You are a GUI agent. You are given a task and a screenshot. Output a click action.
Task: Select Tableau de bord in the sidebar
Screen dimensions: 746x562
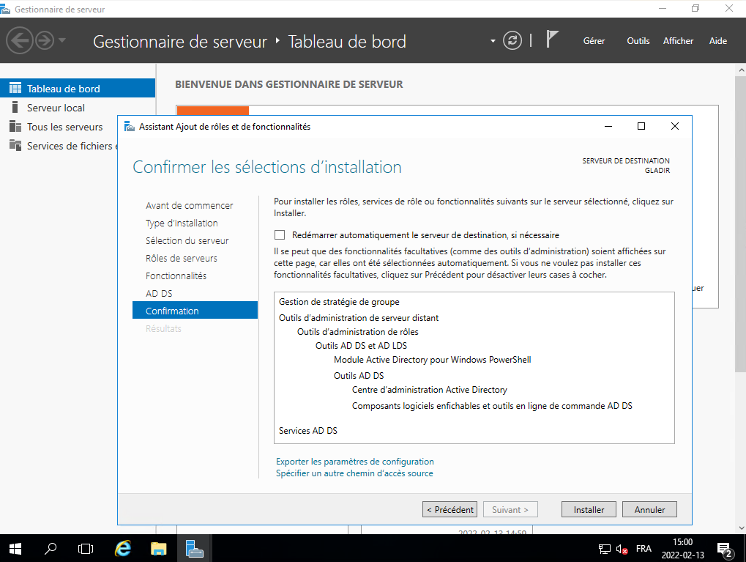point(78,88)
